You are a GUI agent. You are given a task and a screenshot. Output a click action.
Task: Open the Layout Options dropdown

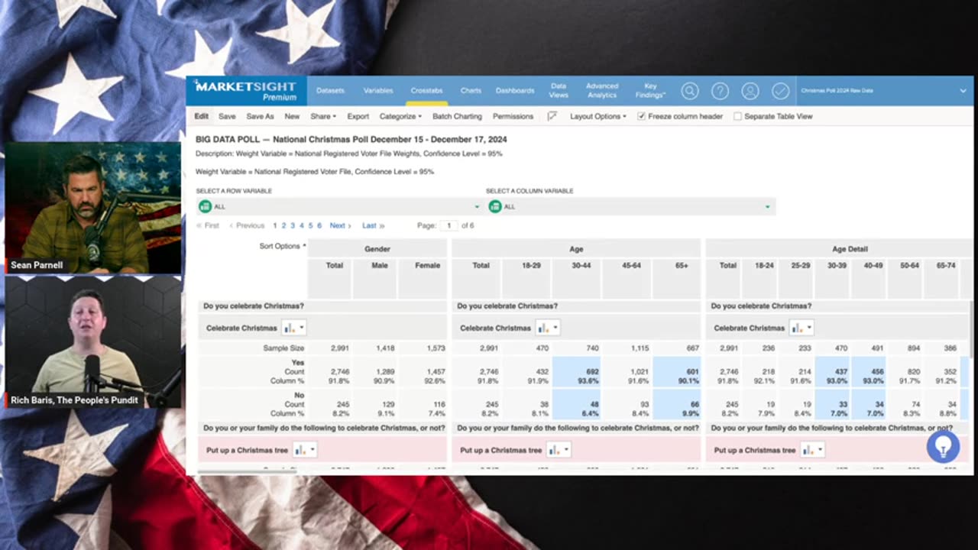pos(598,116)
